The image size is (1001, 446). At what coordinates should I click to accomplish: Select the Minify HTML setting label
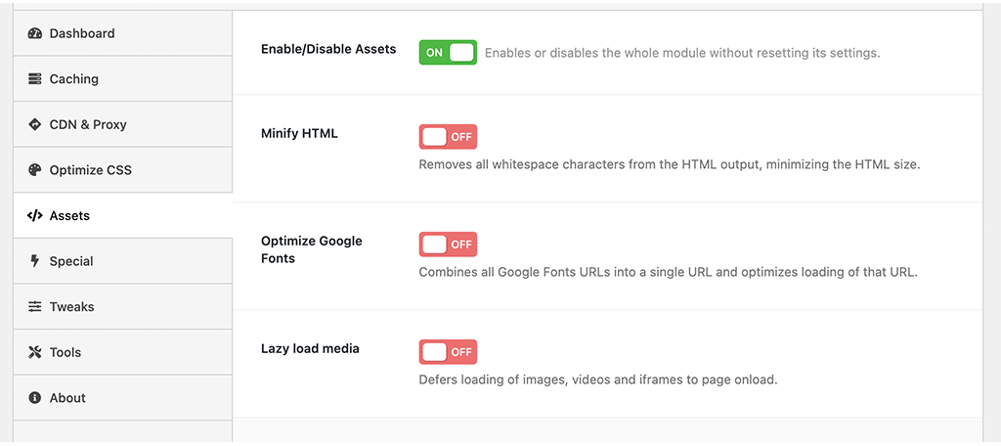(299, 133)
